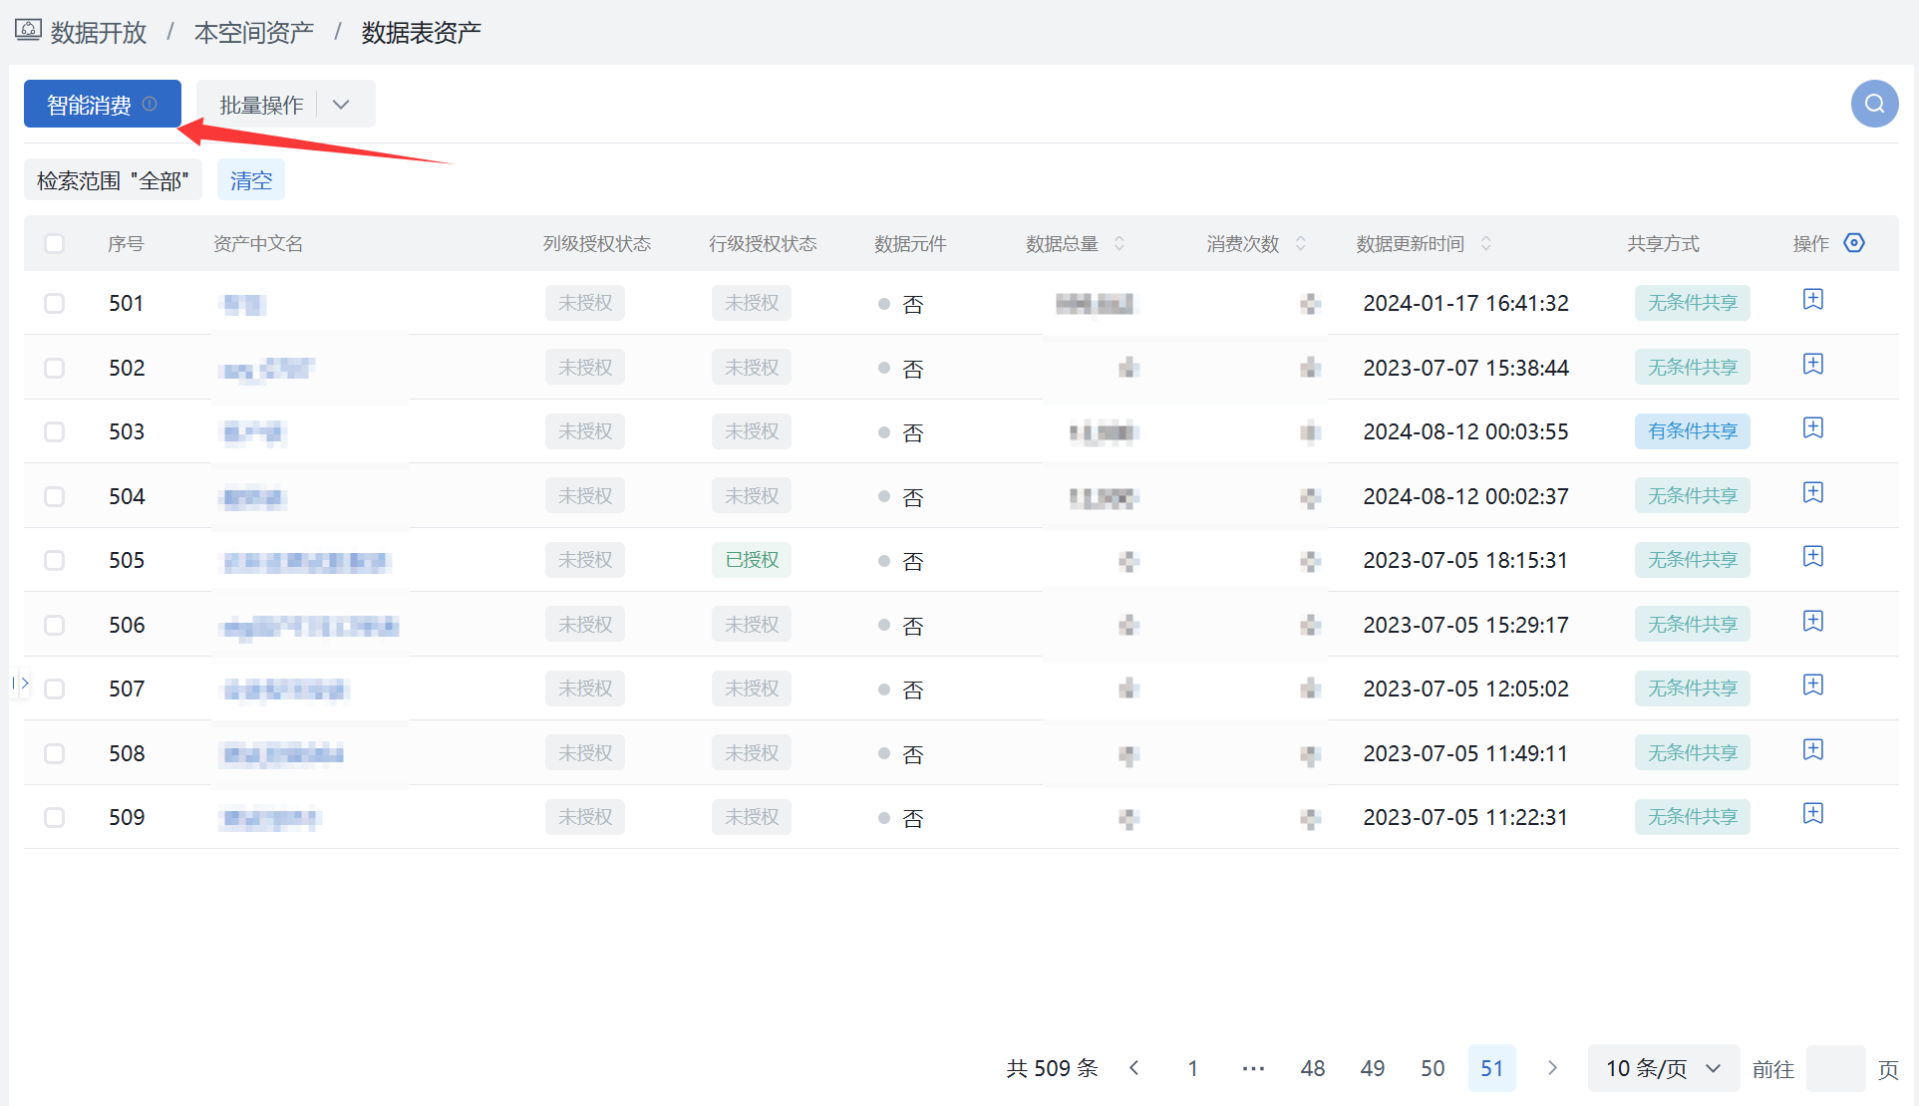
Task: Click the 清空 filter link
Action: (x=250, y=180)
